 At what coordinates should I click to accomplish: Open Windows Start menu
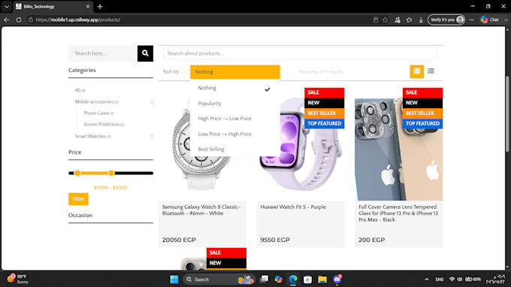click(174, 279)
